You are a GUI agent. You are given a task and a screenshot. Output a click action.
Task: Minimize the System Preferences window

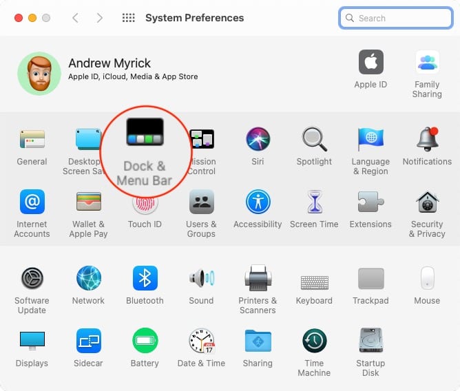[x=32, y=18]
